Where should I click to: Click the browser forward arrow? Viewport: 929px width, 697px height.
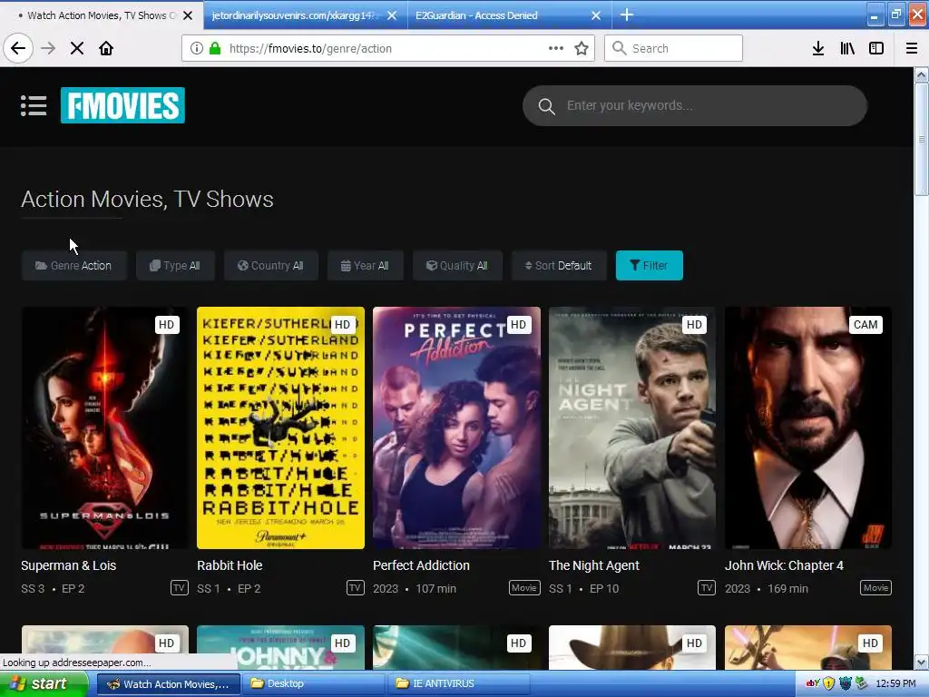(x=48, y=48)
